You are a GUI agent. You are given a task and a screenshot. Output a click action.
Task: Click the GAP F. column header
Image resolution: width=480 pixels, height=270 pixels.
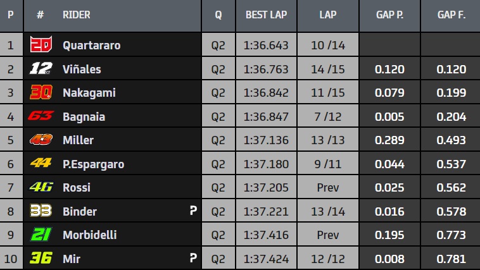click(452, 15)
